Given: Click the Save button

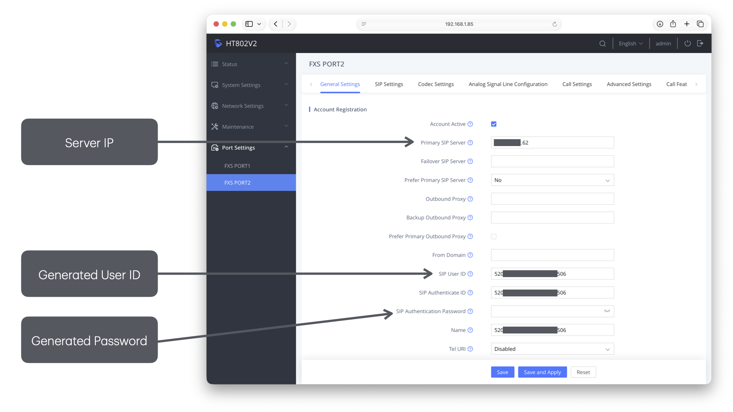Looking at the screenshot, I should tap(502, 372).
